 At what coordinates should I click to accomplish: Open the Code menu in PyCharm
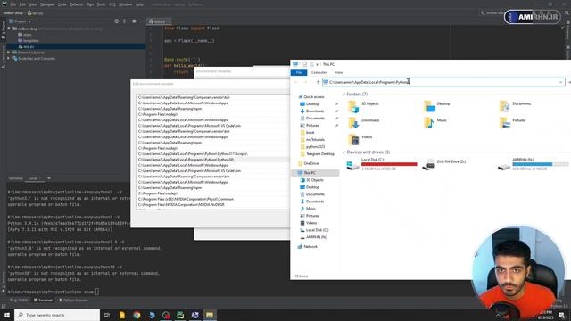(62, 4)
